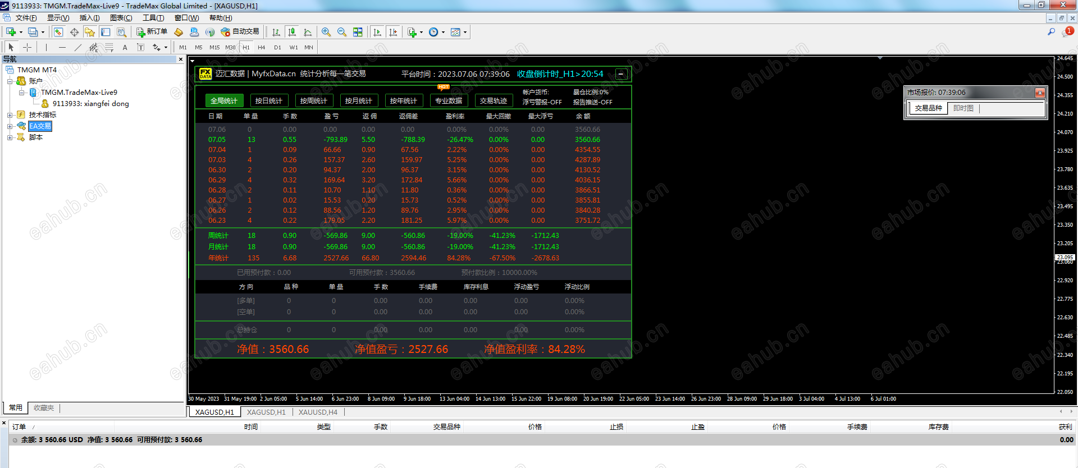Tile chart windows with the grid icon
The image size is (1078, 468).
coord(358,32)
